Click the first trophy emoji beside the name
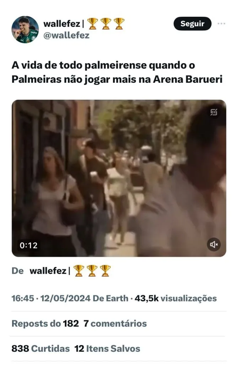 [x=92, y=24]
